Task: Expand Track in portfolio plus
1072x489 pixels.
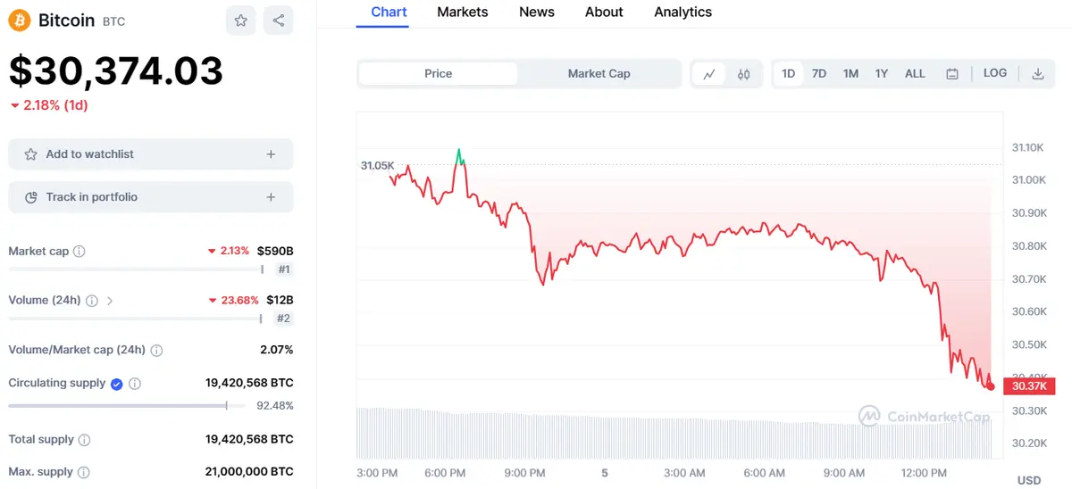Action: coord(271,197)
